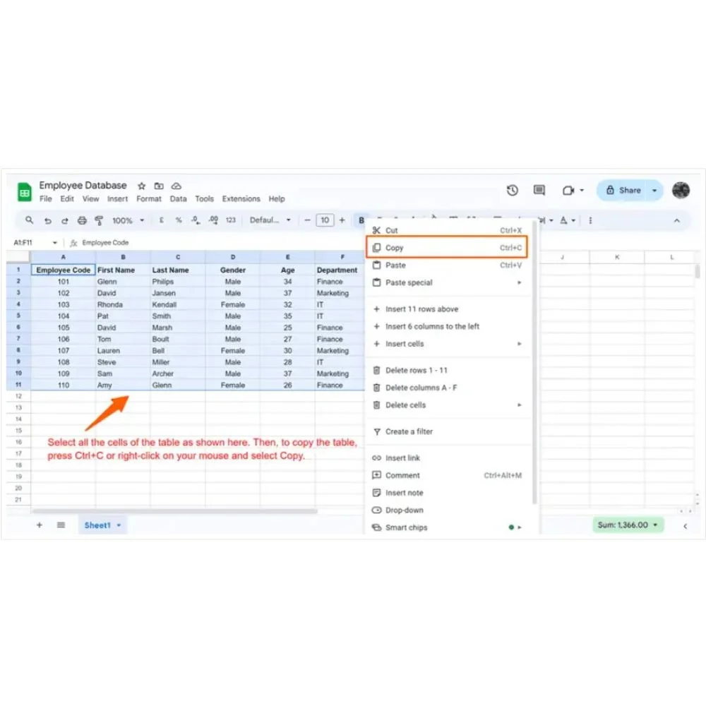Format as percent icon
Viewport: 706px width, 706px height.
point(179,220)
